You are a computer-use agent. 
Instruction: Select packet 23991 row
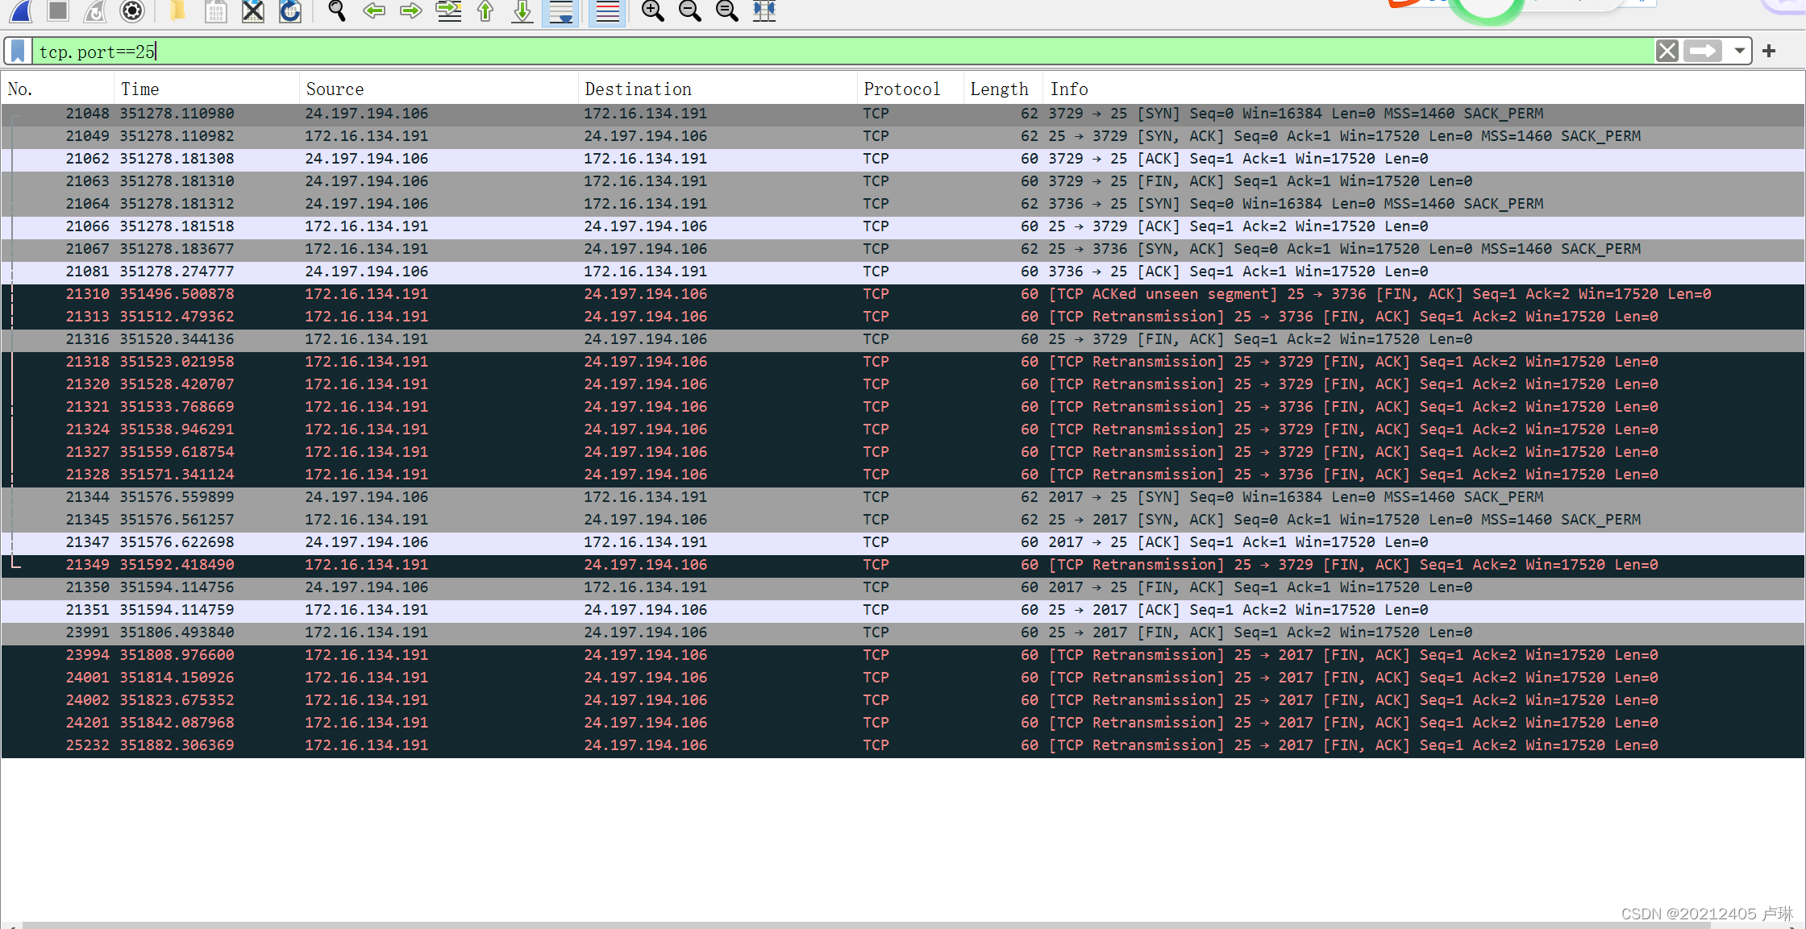(903, 632)
